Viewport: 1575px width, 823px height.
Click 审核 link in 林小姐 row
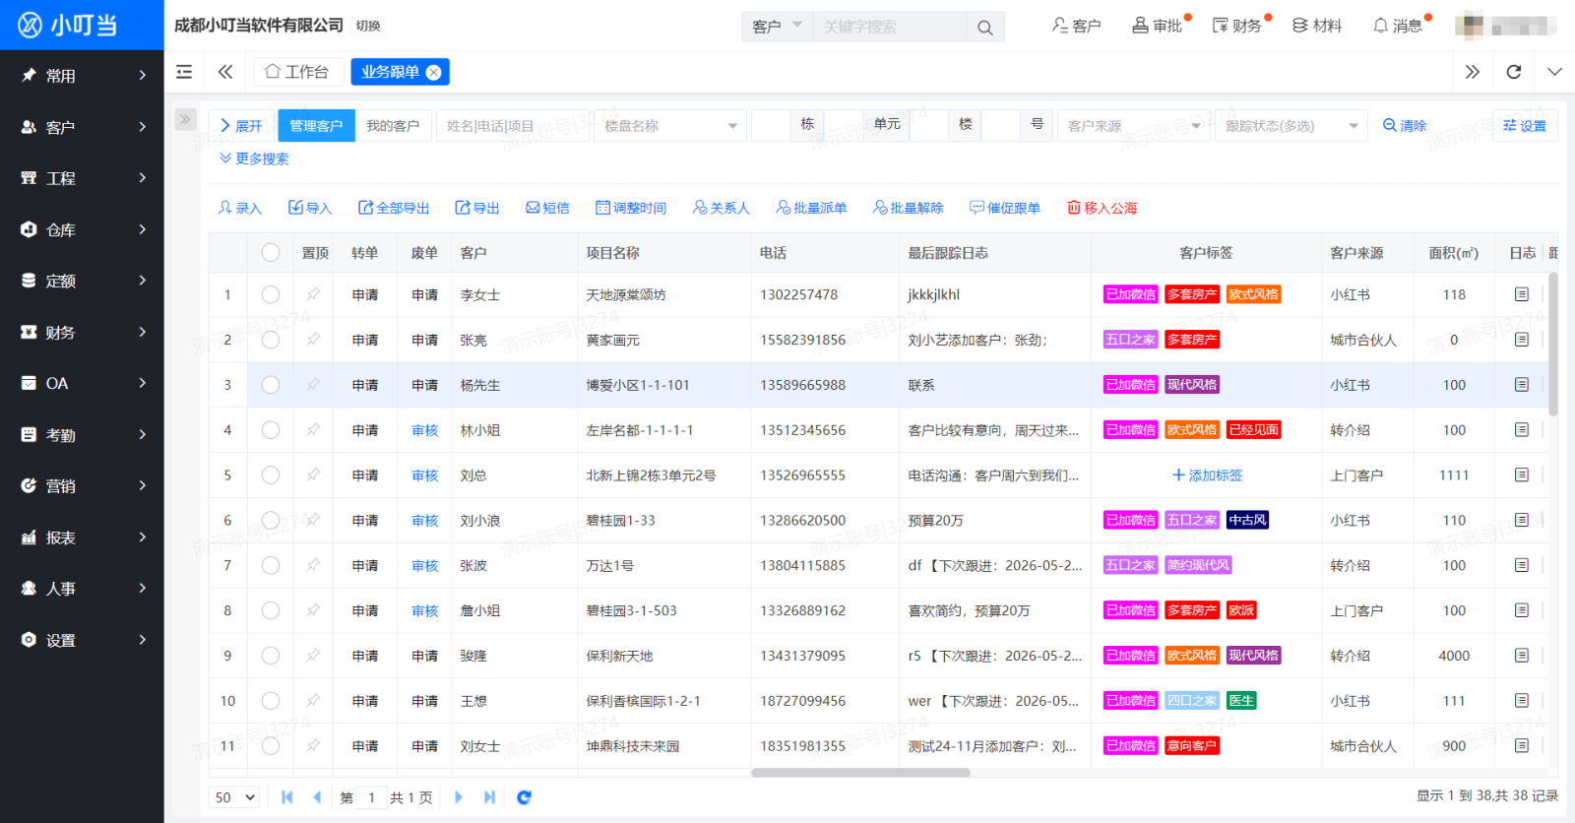click(x=424, y=430)
